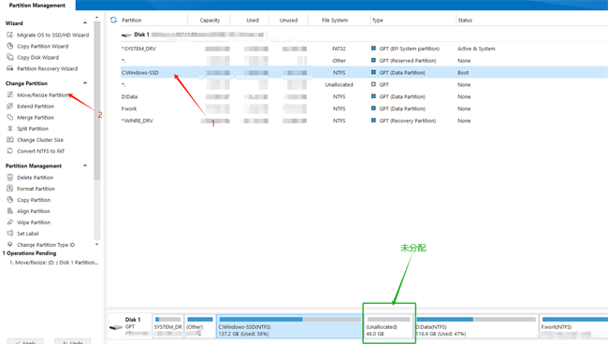608x344 pixels.
Task: Click SYSTEM_DR block in disk map
Action: [x=167, y=326]
